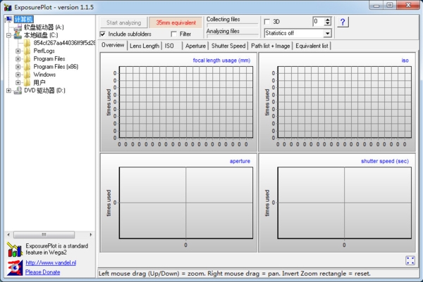Select the 软盘驱动器 (A:) label
The height and width of the screenshot is (282, 423).
[x=44, y=27]
